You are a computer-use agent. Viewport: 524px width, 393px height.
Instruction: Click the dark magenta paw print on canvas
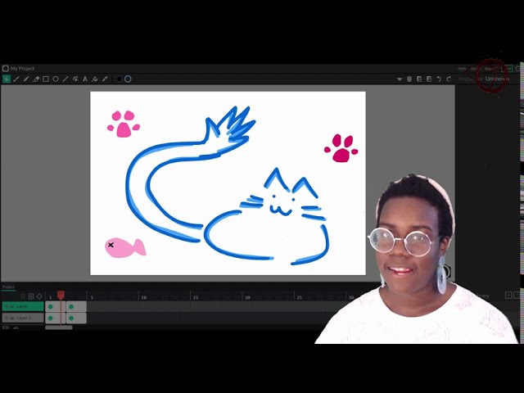(341, 148)
